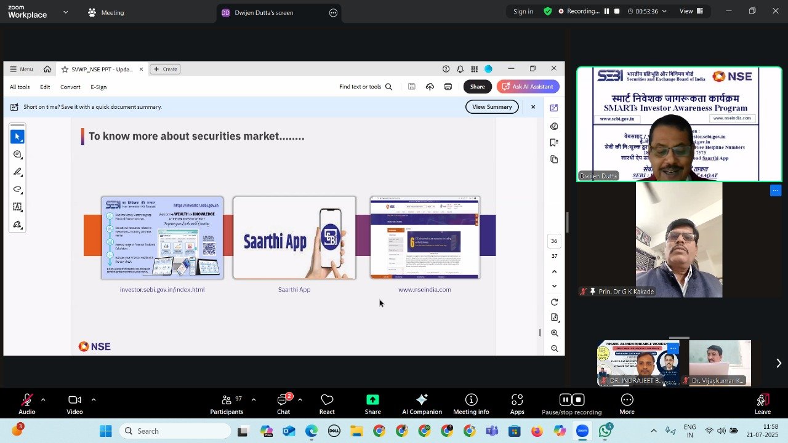Viewport: 788px width, 443px height.
Task: Click the Windows taskbar Search box
Action: pos(175,431)
